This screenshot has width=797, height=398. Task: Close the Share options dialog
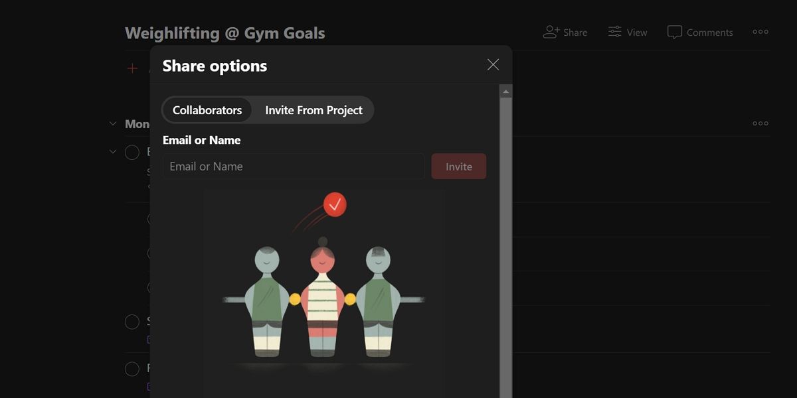click(493, 64)
